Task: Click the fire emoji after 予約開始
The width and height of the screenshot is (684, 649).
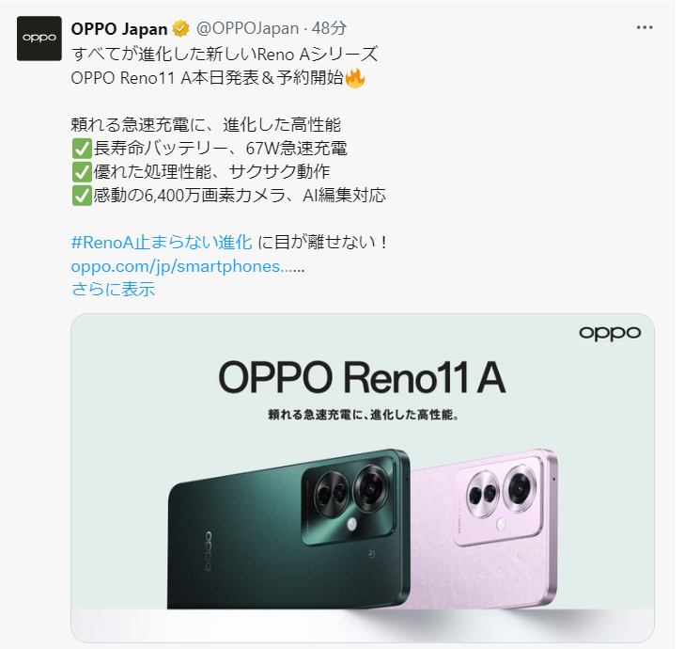Action: point(355,79)
